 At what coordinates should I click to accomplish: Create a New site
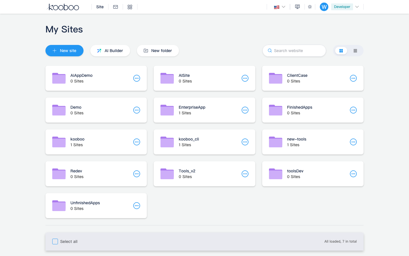tap(64, 51)
